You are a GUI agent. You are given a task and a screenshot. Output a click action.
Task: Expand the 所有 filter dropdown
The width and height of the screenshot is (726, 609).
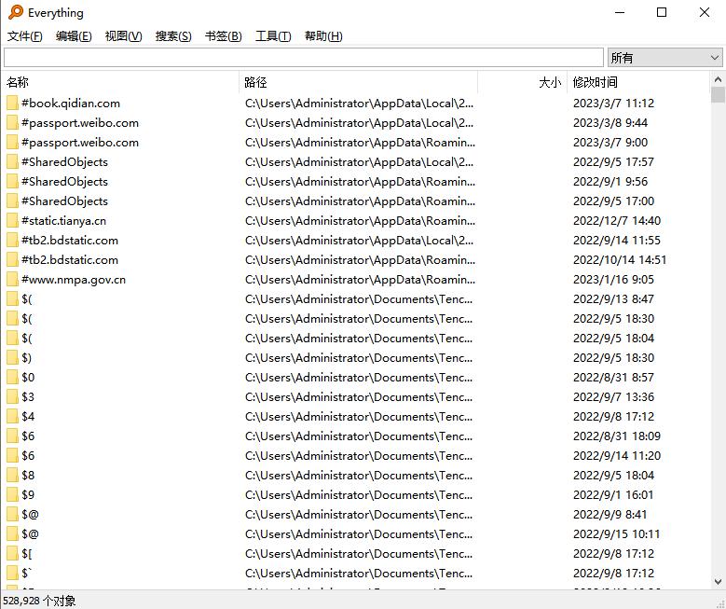664,58
